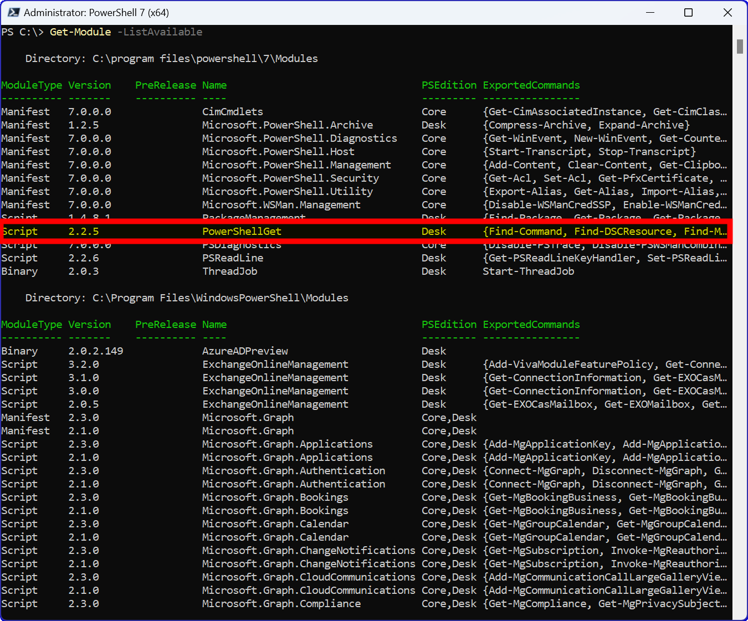
Task: Click the 'Microsoft.PowerShell.Diagnostics' module name
Action: (x=300, y=138)
